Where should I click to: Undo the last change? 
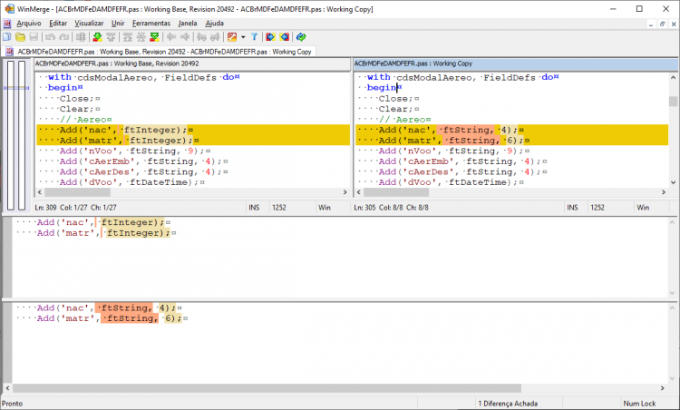pos(50,37)
